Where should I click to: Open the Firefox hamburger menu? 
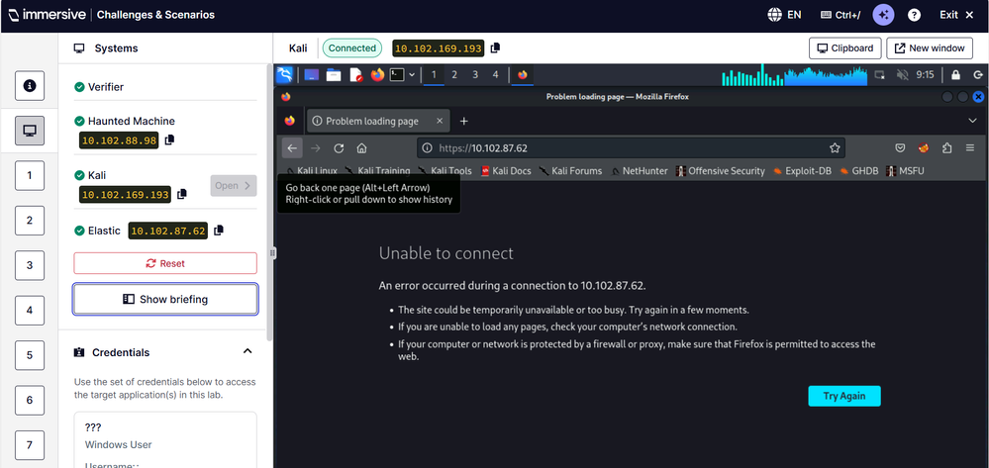(x=970, y=148)
